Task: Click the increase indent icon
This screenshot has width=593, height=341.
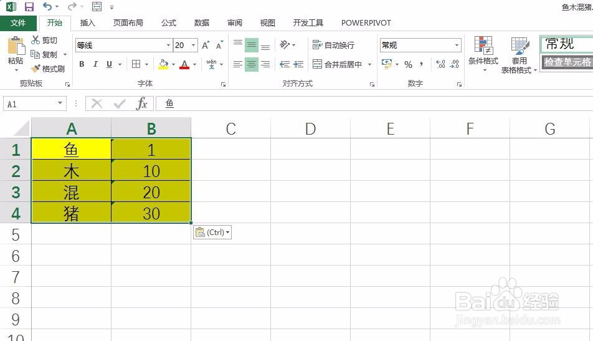Action: point(298,64)
